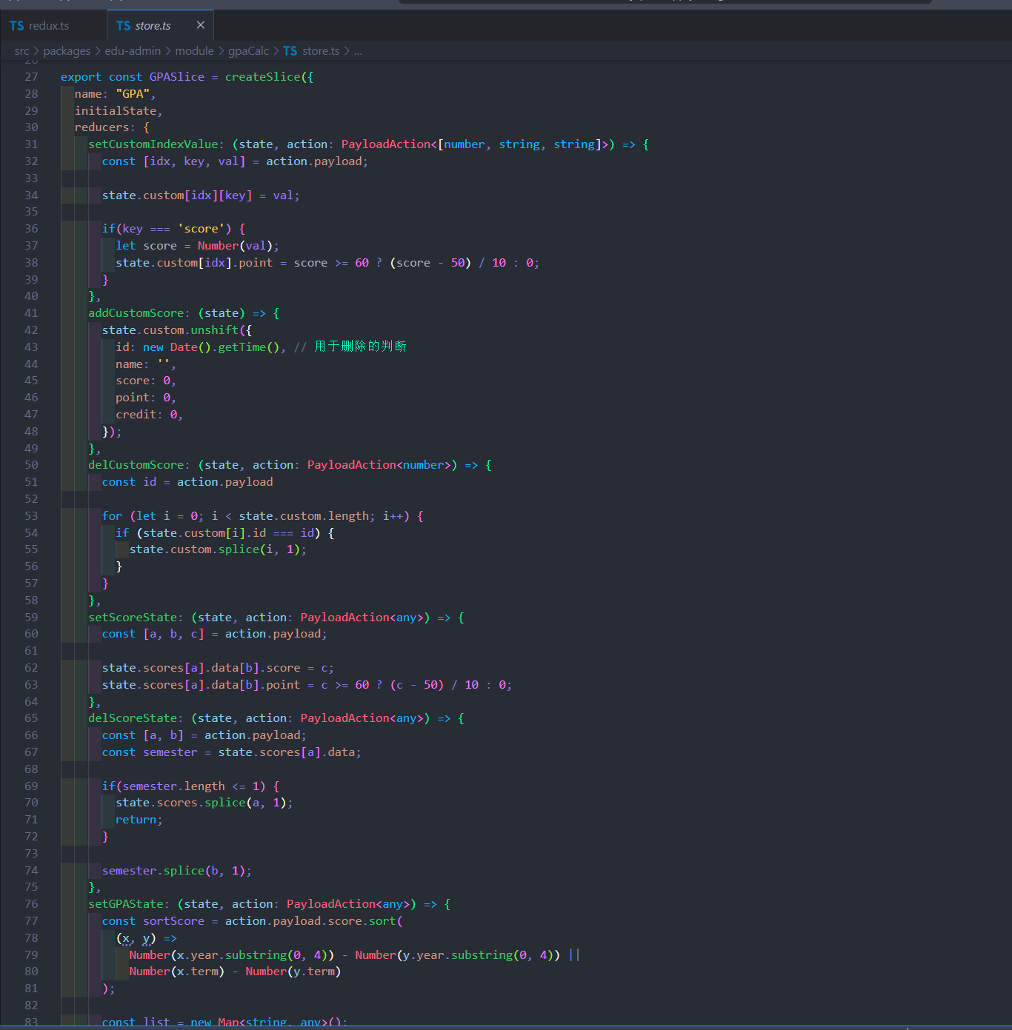Image resolution: width=1012 pixels, height=1030 pixels.
Task: Click line number 27 in the gutter
Action: [31, 77]
